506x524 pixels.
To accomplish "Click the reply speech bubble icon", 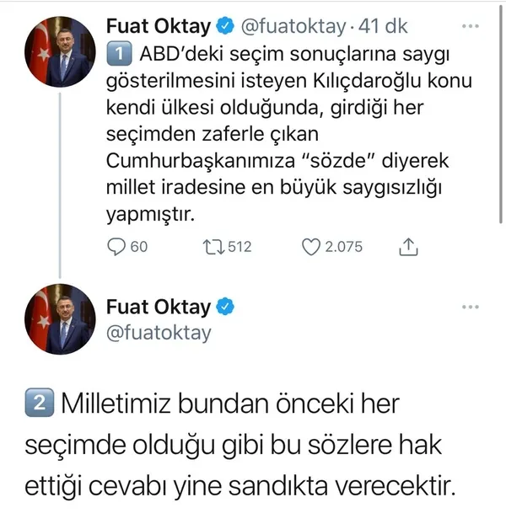I will [x=117, y=247].
